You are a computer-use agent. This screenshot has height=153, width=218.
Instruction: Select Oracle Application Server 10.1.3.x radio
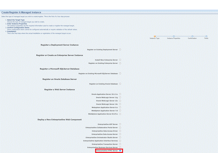tap(120, 94)
